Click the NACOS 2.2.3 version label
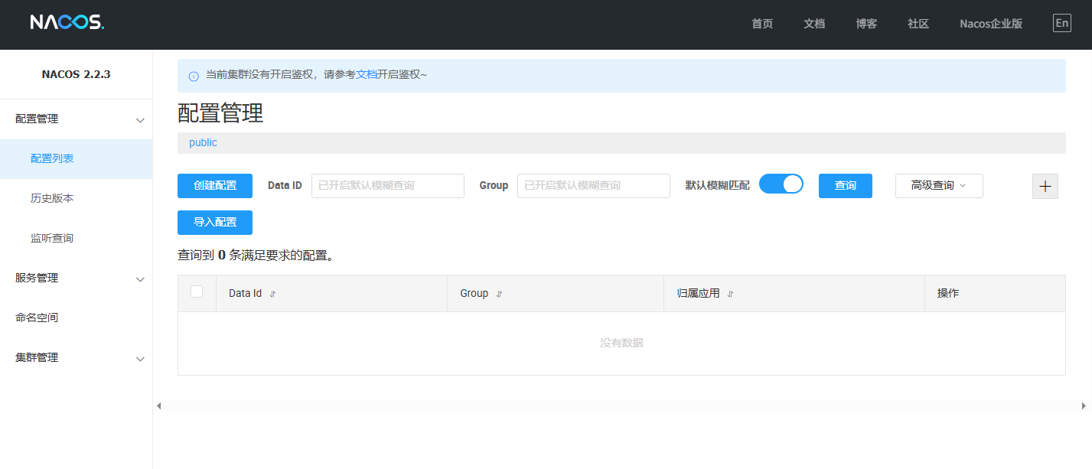The image size is (1092, 469). click(x=77, y=75)
